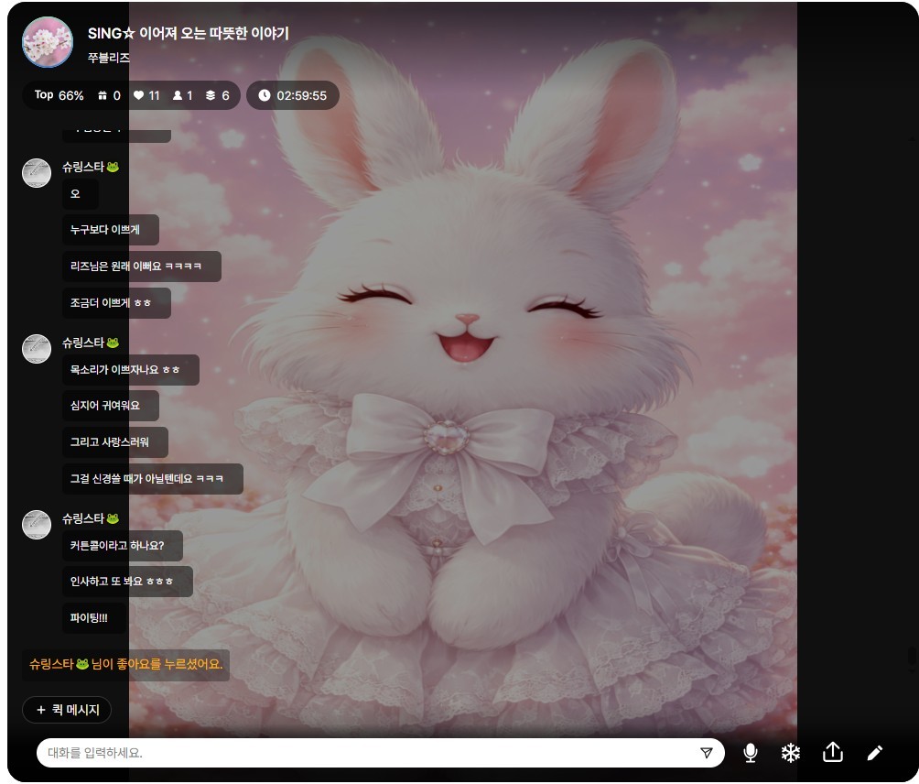Viewport: 919px width, 784px height.
Task: Click the clock timer 02:59:55
Action: click(x=293, y=95)
